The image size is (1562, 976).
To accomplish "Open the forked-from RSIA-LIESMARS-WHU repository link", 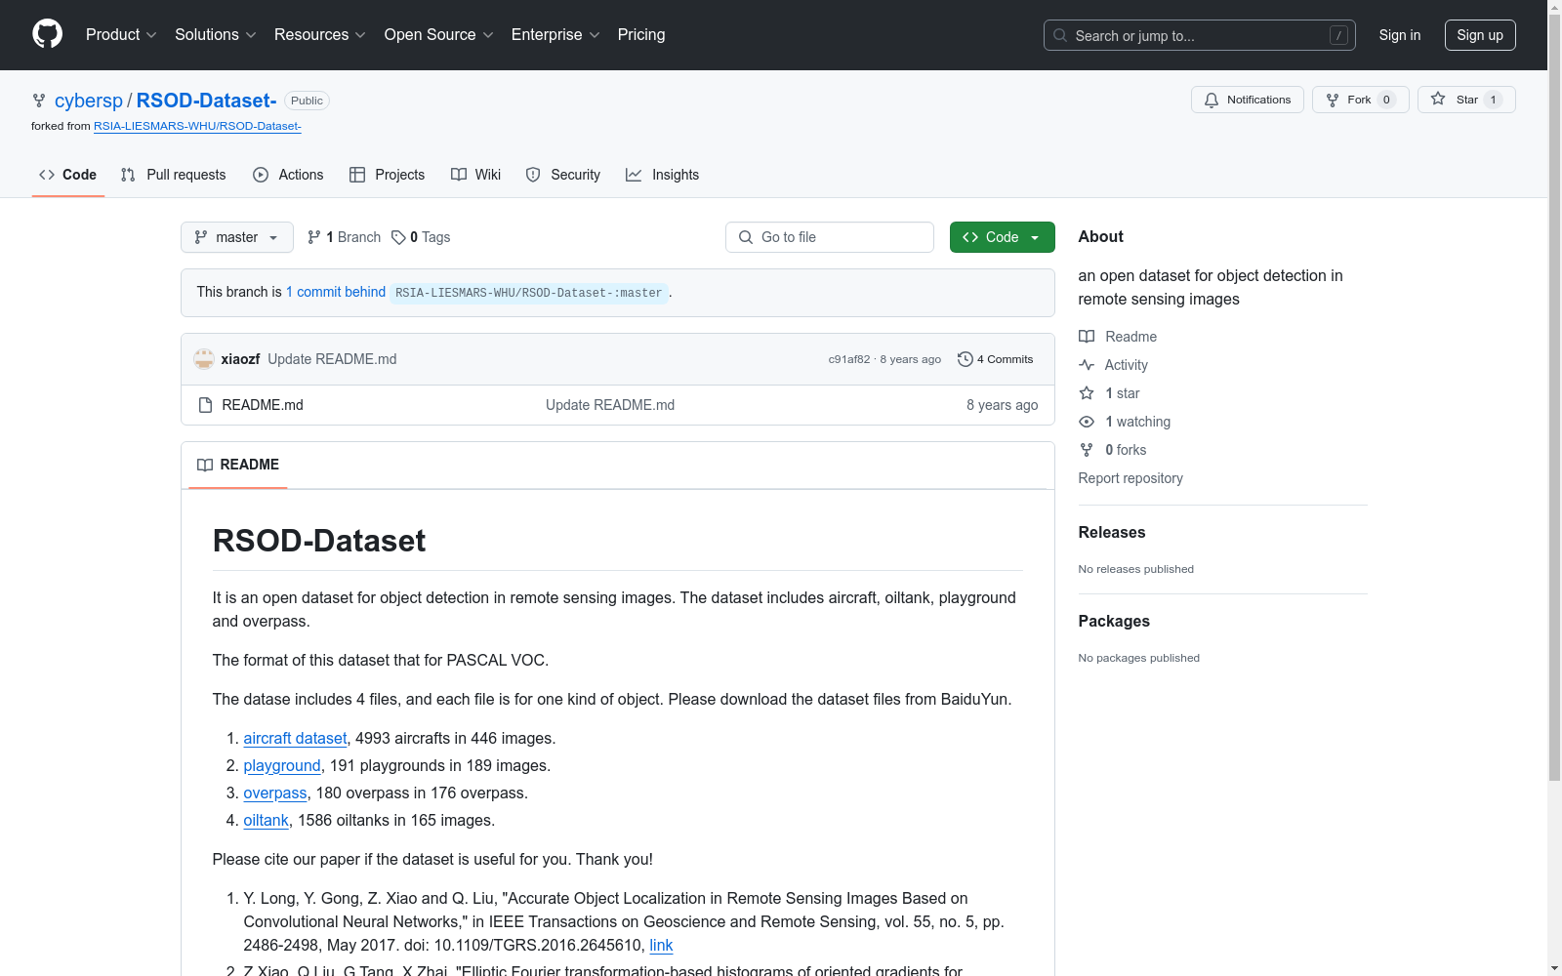I will 197,126.
